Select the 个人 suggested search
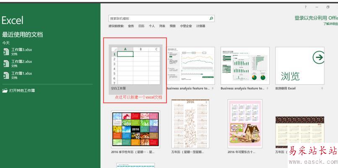Image resolution: width=338 pixels, height=168 pixels. [x=152, y=26]
